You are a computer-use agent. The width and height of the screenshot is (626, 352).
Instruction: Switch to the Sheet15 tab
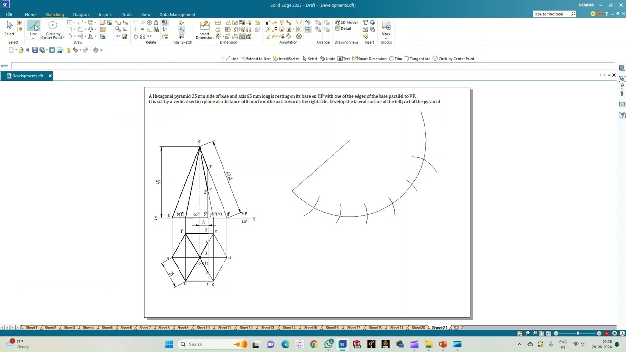(x=311, y=328)
